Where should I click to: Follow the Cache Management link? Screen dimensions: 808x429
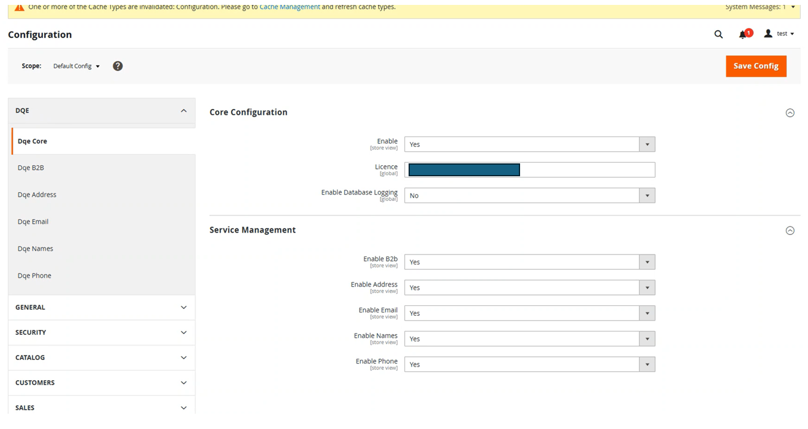click(289, 7)
